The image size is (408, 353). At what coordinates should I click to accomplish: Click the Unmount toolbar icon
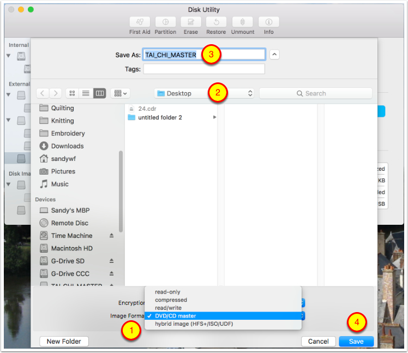243,22
